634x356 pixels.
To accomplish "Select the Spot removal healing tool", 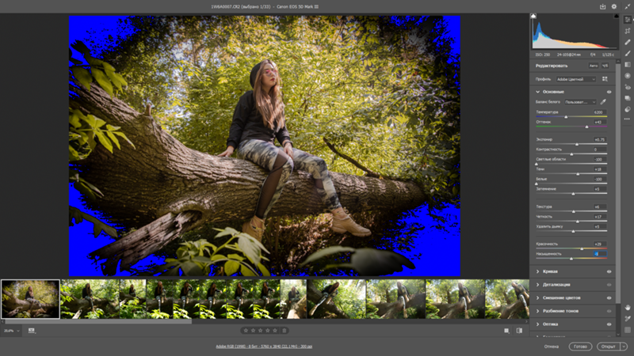I will tap(627, 42).
